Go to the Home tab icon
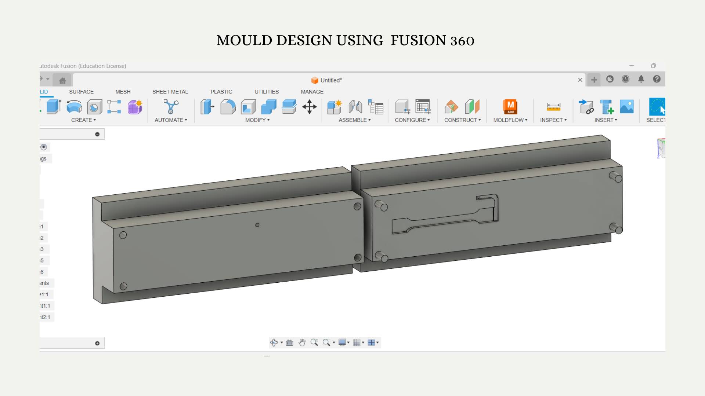 coord(62,80)
